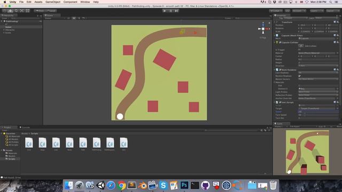
Task: Toggle the Is Trigger checkbox
Action: pos(299,50)
